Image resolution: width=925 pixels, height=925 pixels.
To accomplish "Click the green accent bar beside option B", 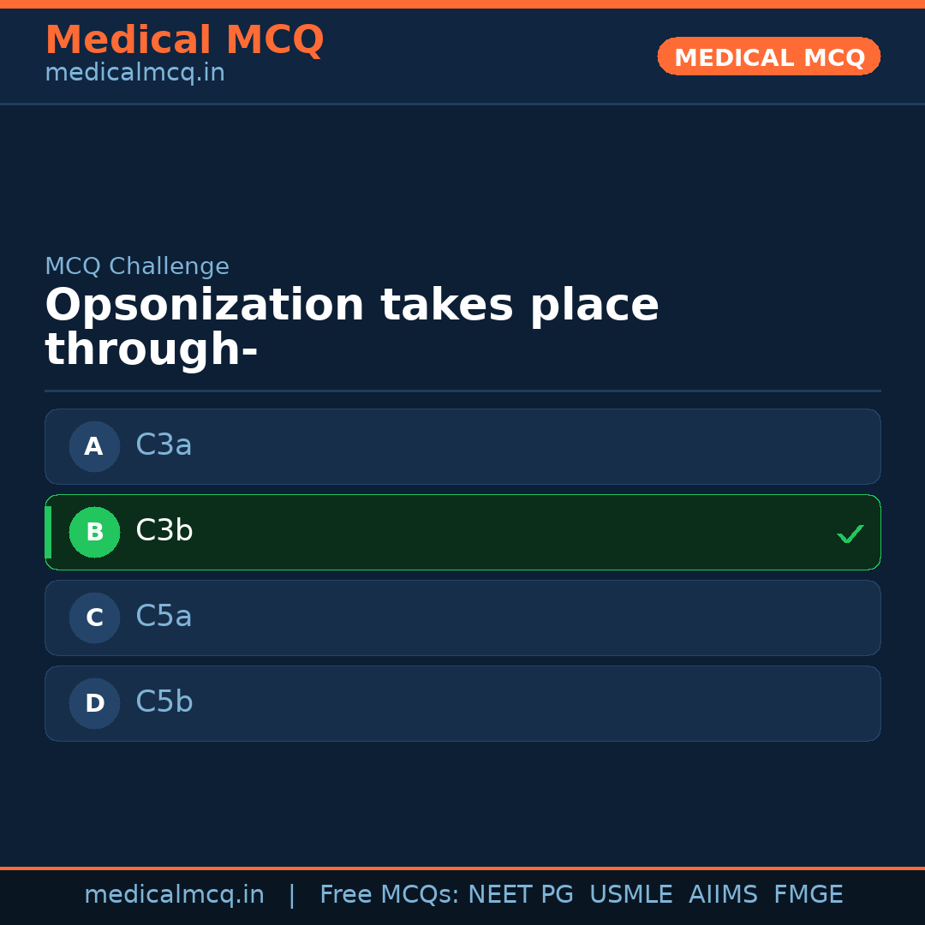I will 48,532.
